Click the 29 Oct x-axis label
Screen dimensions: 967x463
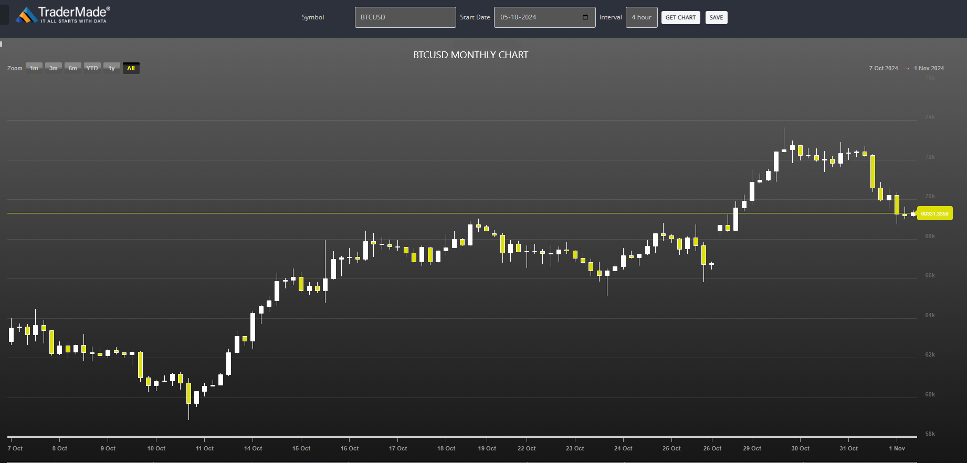752,448
